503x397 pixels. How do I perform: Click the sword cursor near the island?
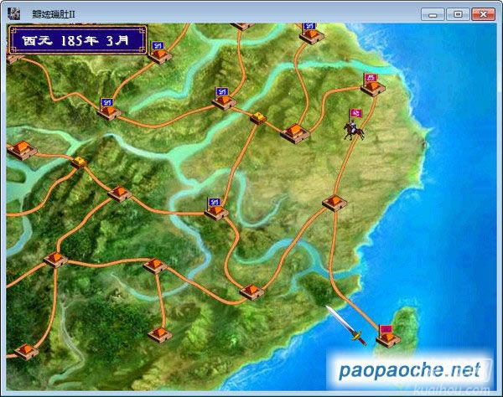coord(346,325)
